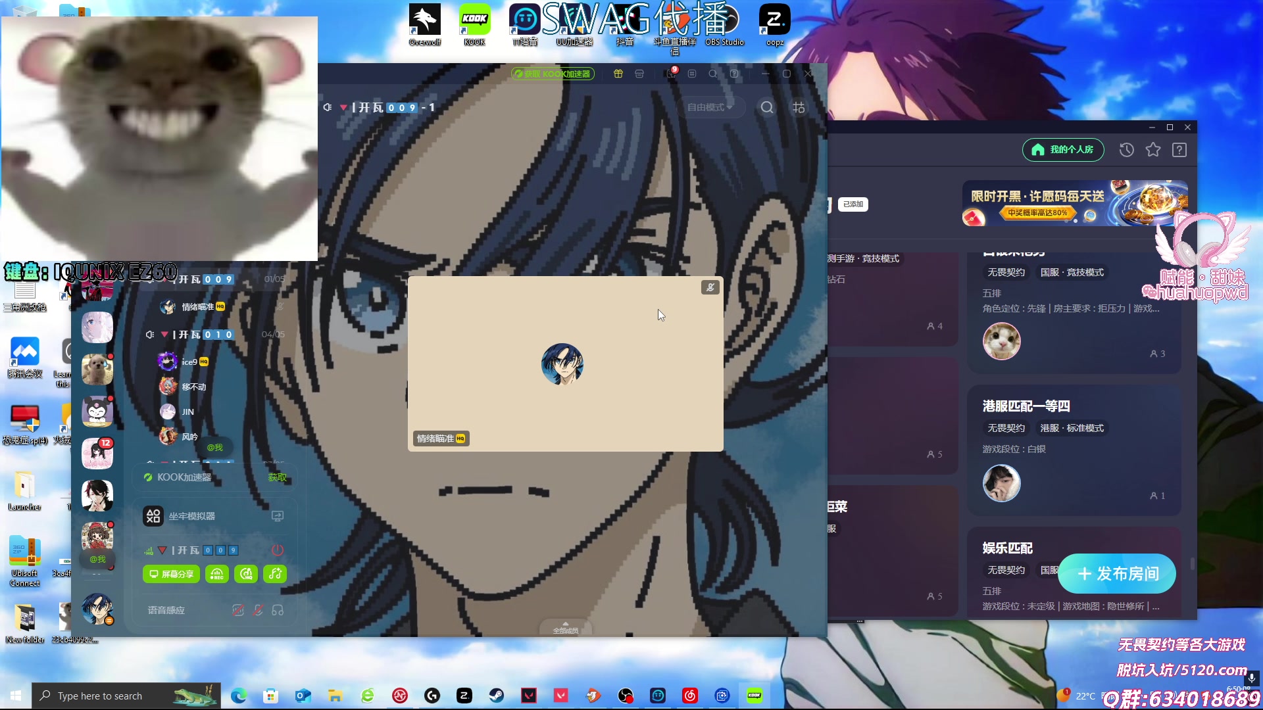The width and height of the screenshot is (1263, 710).
Task: Click the 我的个人房 button
Action: coord(1063,150)
